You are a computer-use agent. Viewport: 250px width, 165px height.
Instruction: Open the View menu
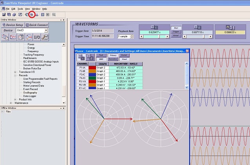tap(27, 9)
